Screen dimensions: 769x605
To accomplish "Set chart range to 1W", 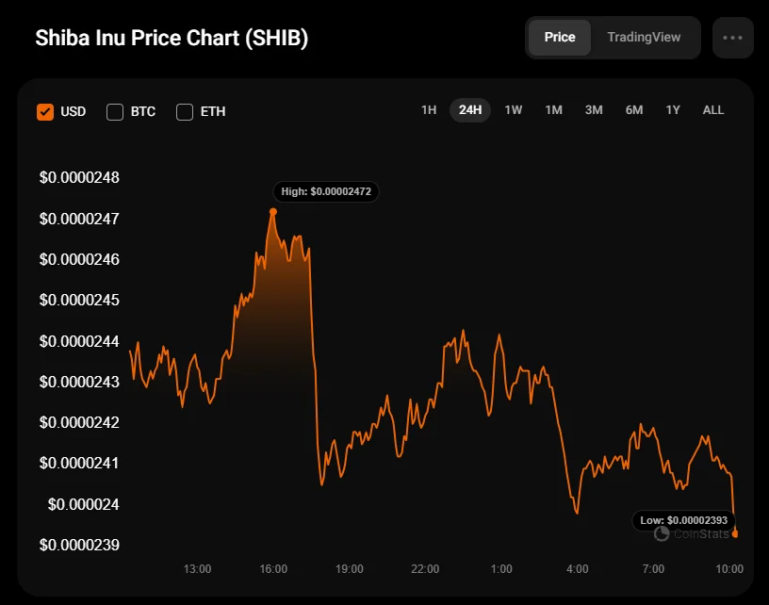I will pyautogui.click(x=514, y=110).
